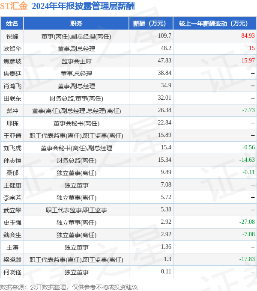Click the salary value 48.2
This screenshot has width=257, height=291.
click(x=166, y=48)
